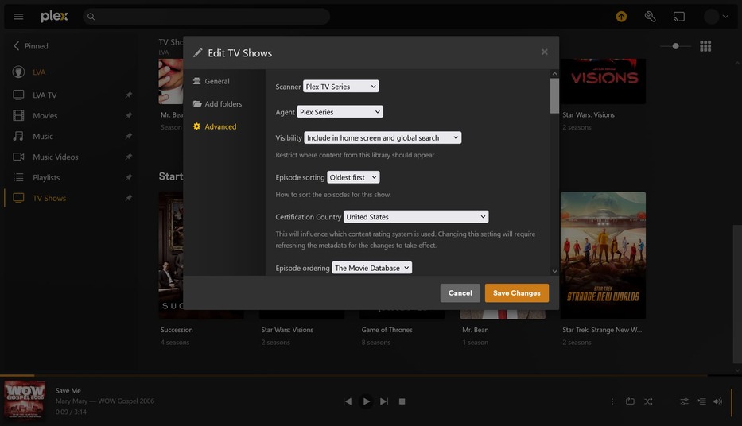742x426 pixels.
Task: Click Cancel button
Action: pyautogui.click(x=460, y=293)
